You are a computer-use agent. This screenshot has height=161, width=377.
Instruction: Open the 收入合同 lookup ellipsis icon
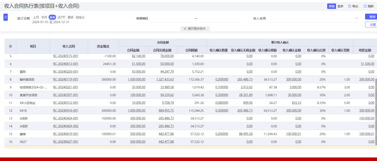[357, 18]
